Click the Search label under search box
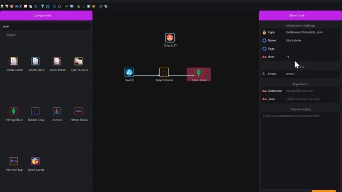The image size is (342, 192). tap(11, 35)
